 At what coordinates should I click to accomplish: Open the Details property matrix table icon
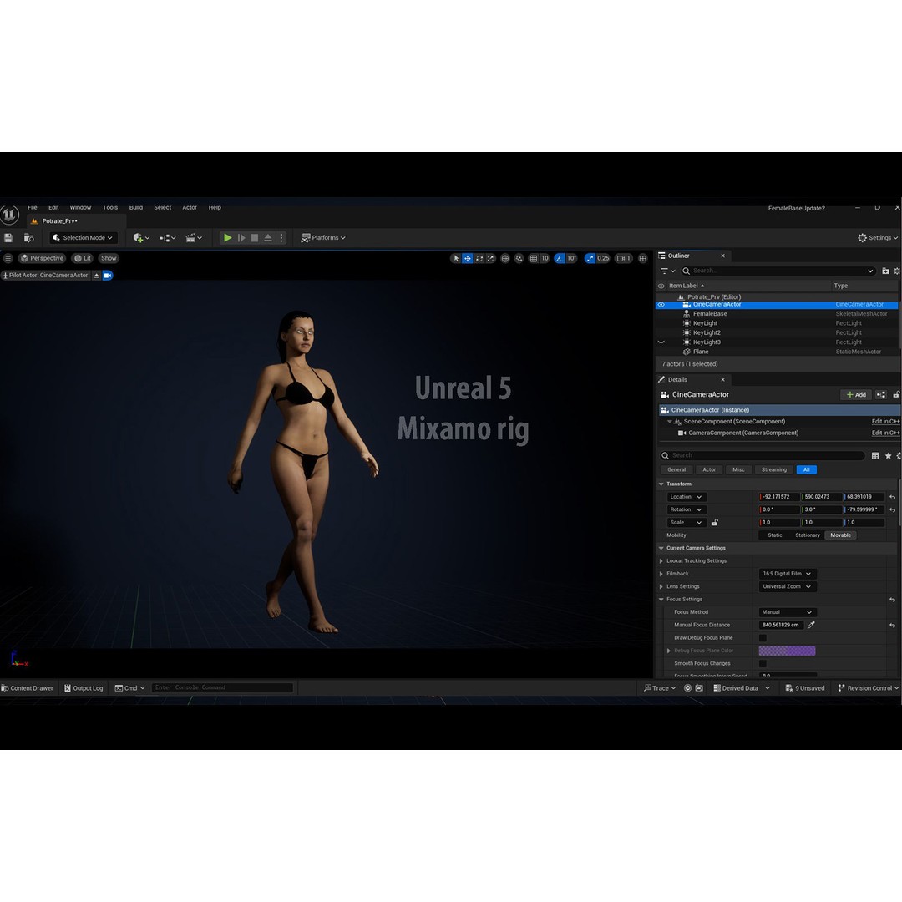[x=875, y=456]
